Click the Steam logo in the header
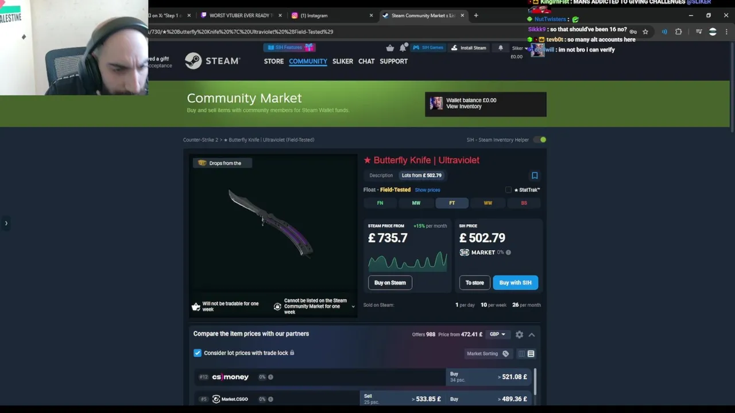 [212, 61]
